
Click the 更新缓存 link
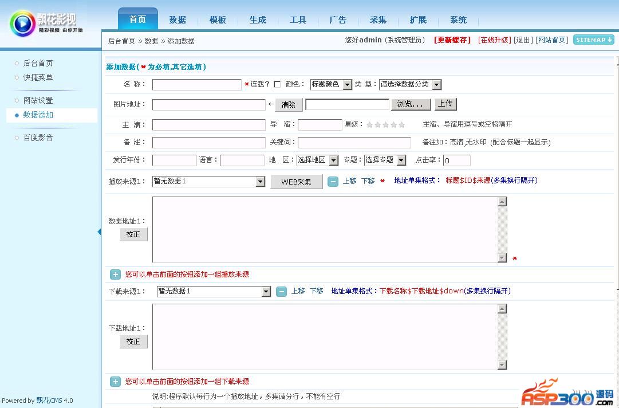[x=452, y=40]
